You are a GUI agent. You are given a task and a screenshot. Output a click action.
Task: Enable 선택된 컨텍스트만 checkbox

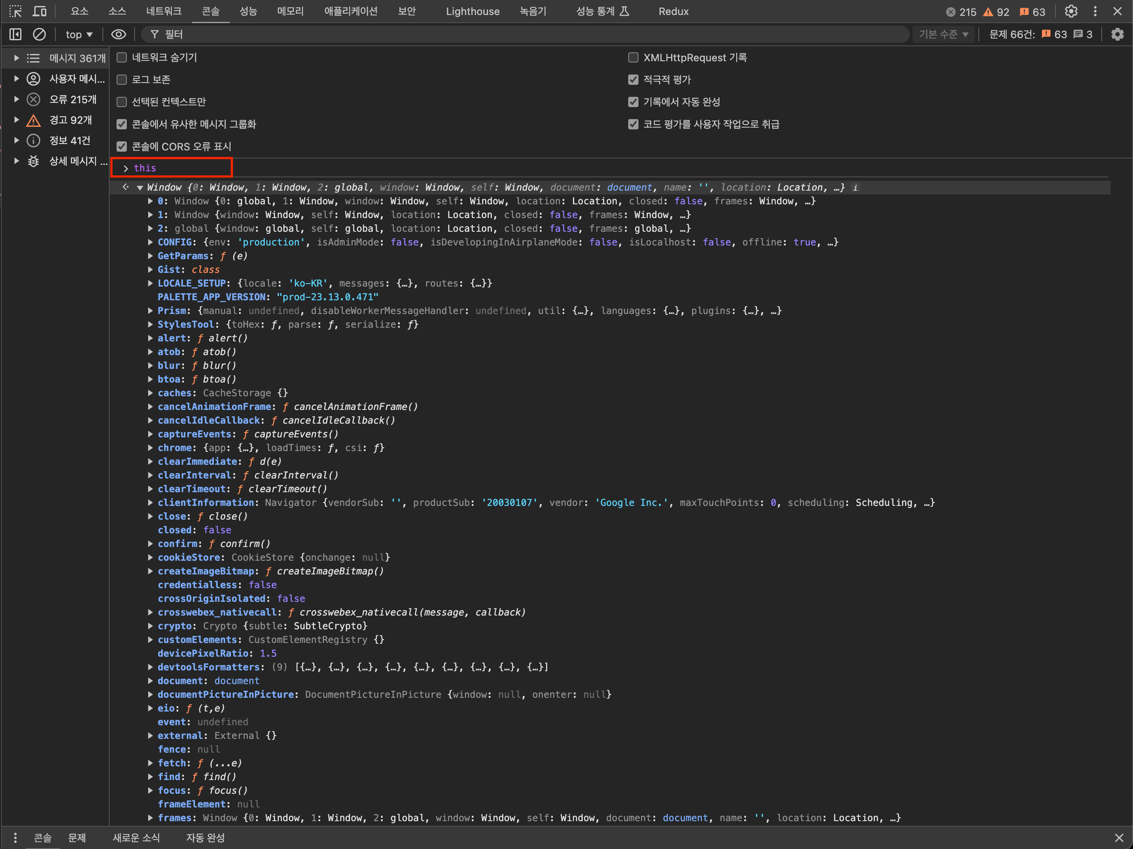pyautogui.click(x=121, y=102)
